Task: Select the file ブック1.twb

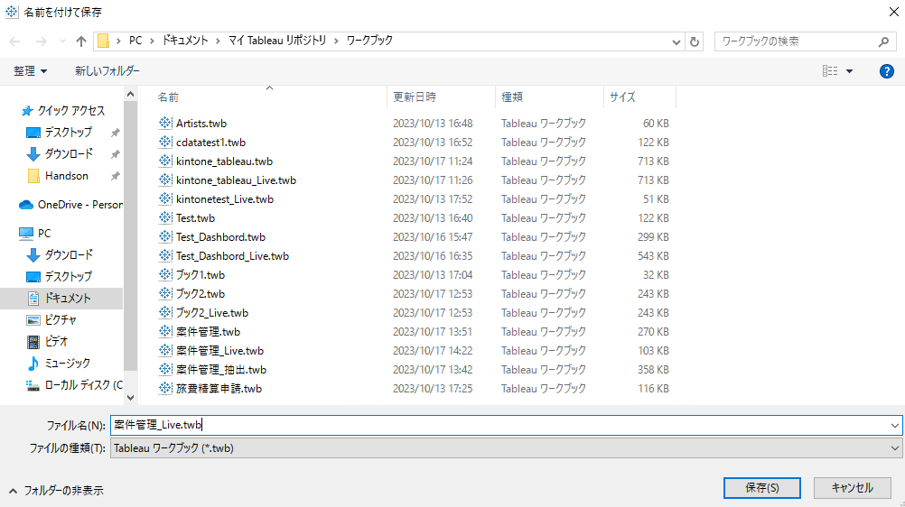Action: (x=201, y=274)
